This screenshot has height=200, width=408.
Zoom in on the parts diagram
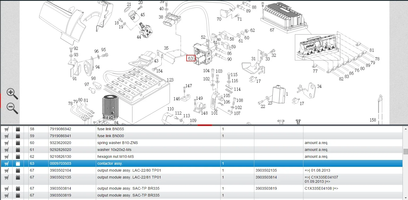tap(12, 94)
